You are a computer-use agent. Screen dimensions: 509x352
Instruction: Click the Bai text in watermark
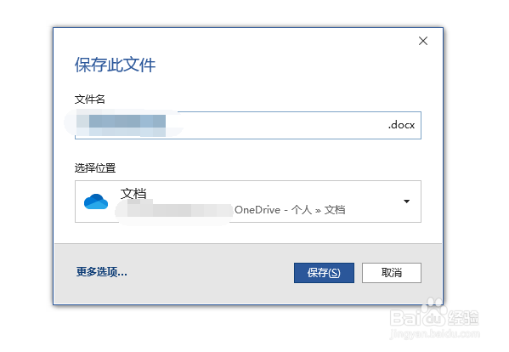(x=406, y=318)
